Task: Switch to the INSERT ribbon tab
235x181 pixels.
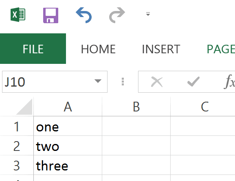Action: coord(161,49)
